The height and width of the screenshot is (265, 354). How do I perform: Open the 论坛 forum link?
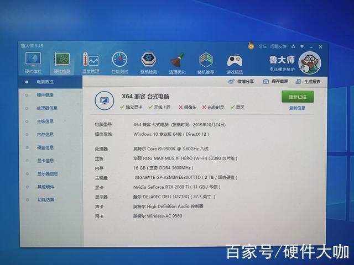click(262, 46)
